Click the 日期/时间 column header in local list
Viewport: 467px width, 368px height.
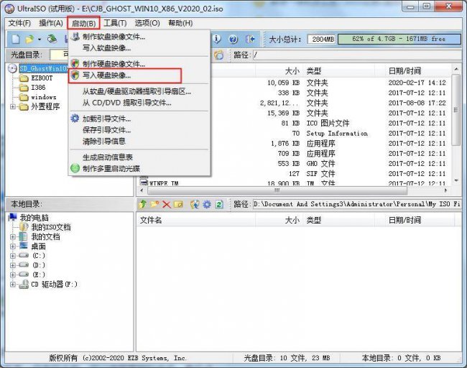(420, 220)
